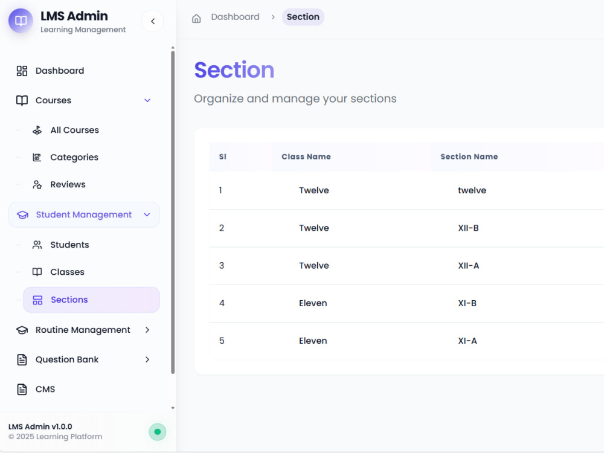Screen dimensions: 604x453
Task: Collapse the sidebar with the arrow button
Action: 153,21
